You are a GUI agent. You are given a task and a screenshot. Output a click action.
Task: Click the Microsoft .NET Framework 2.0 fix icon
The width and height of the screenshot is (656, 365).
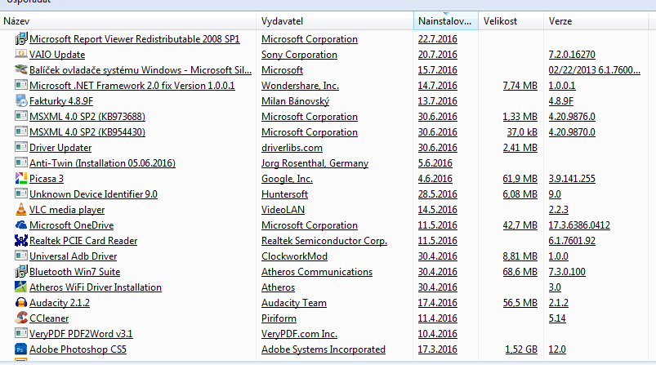coord(21,85)
